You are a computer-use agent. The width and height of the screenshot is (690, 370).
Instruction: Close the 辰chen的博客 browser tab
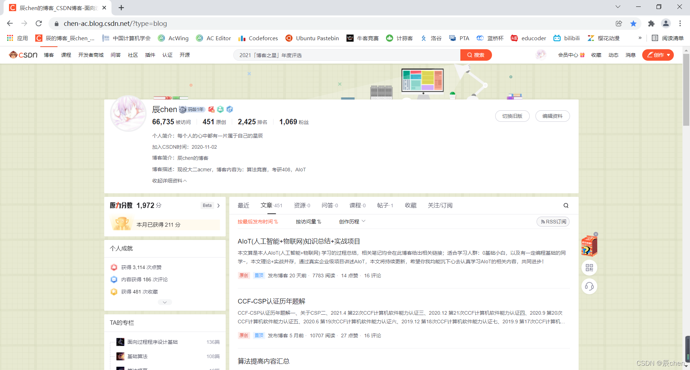104,8
